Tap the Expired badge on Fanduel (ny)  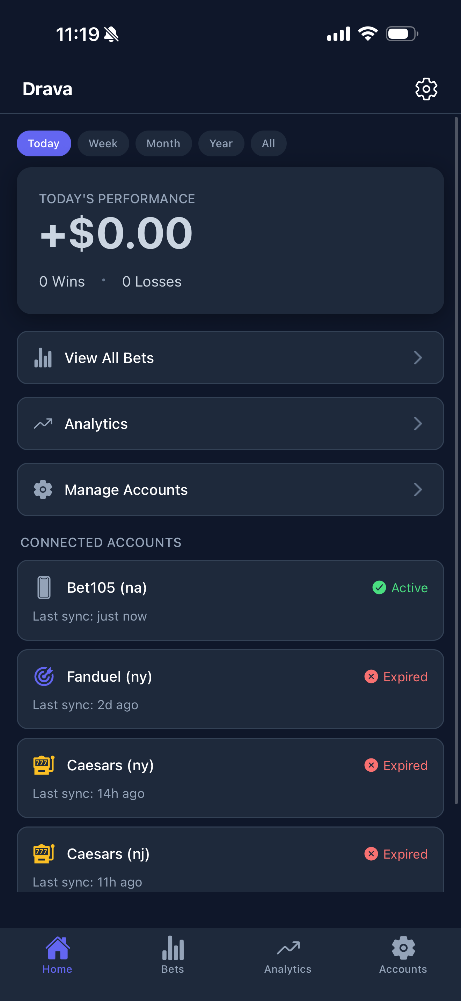(396, 676)
